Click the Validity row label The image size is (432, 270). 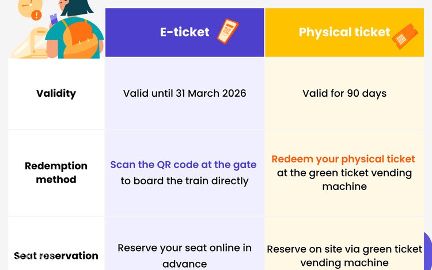coord(56,93)
